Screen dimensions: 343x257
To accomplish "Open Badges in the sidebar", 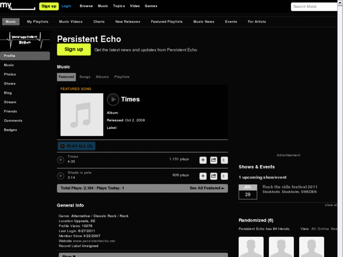I will click(10, 130).
